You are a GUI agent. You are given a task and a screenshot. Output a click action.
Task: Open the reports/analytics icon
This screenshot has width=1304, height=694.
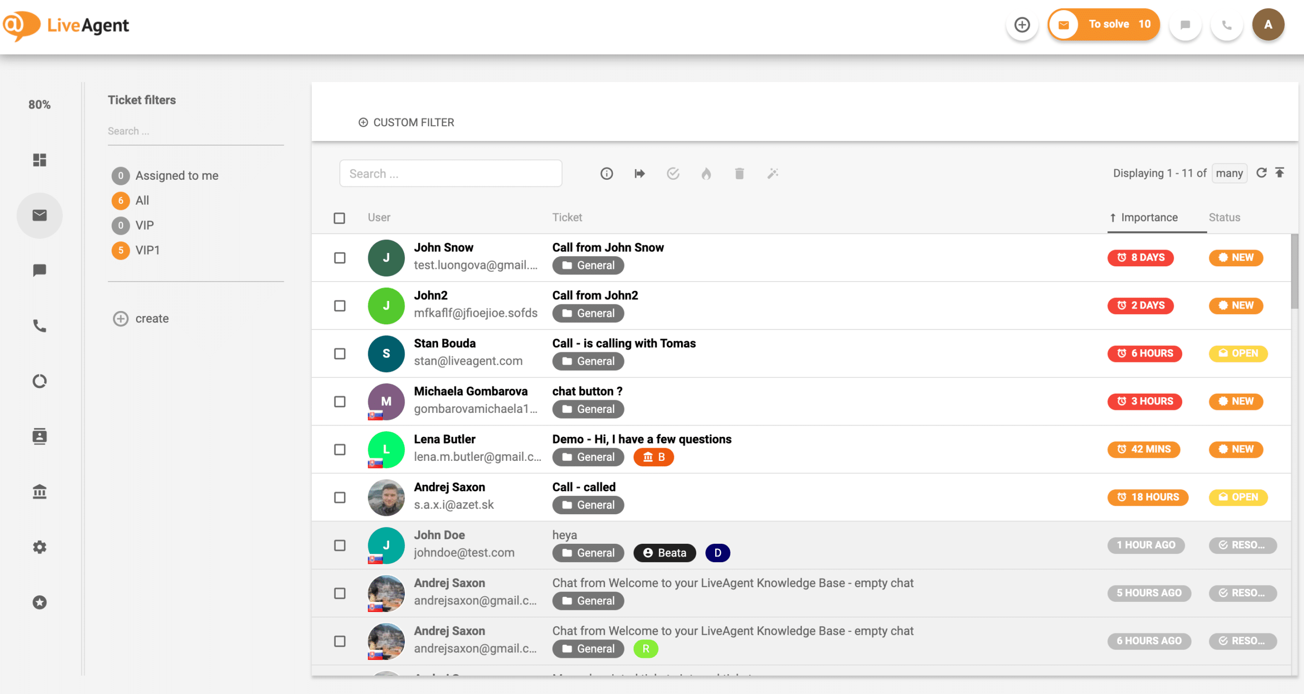(39, 380)
